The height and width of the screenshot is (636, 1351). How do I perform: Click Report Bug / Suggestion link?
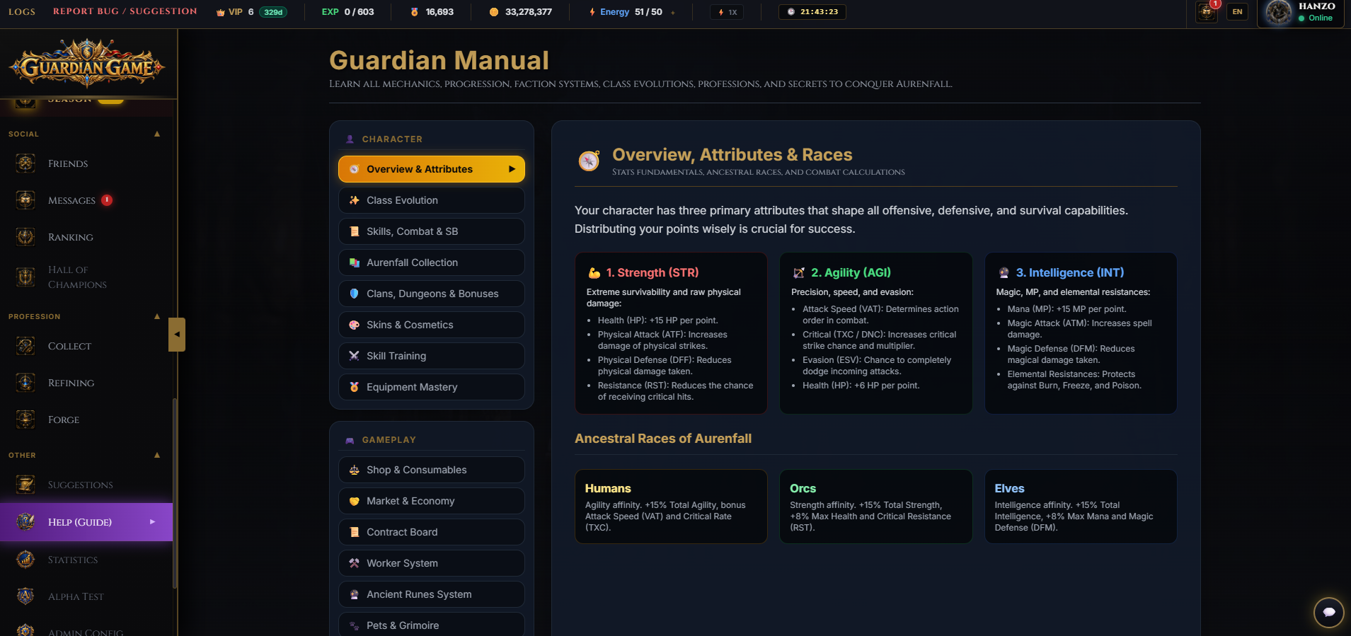click(125, 11)
